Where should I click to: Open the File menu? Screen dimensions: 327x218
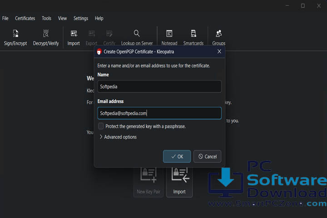click(x=5, y=18)
